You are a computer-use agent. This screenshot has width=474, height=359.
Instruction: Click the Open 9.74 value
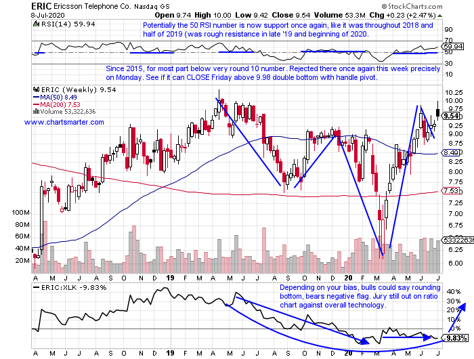click(x=173, y=15)
